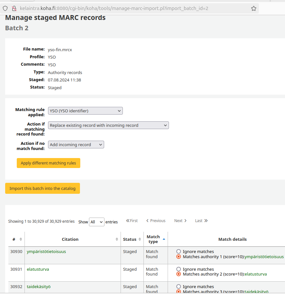Click Import this batch into the catalog
This screenshot has height=300, width=285.
[x=43, y=188]
